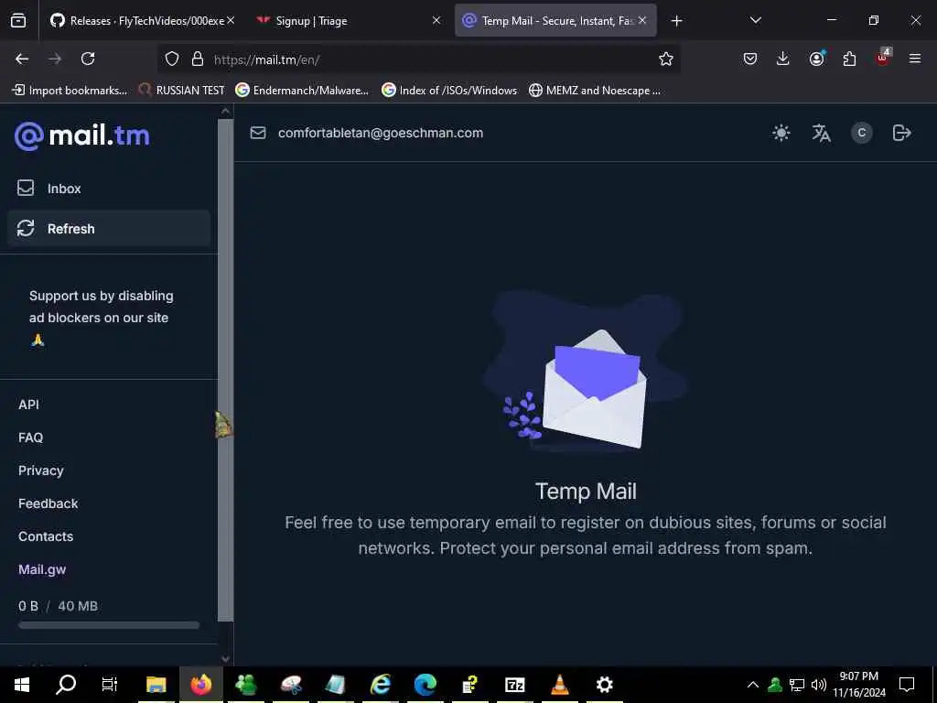
Task: Open Task View on taskbar
Action: [x=110, y=685]
